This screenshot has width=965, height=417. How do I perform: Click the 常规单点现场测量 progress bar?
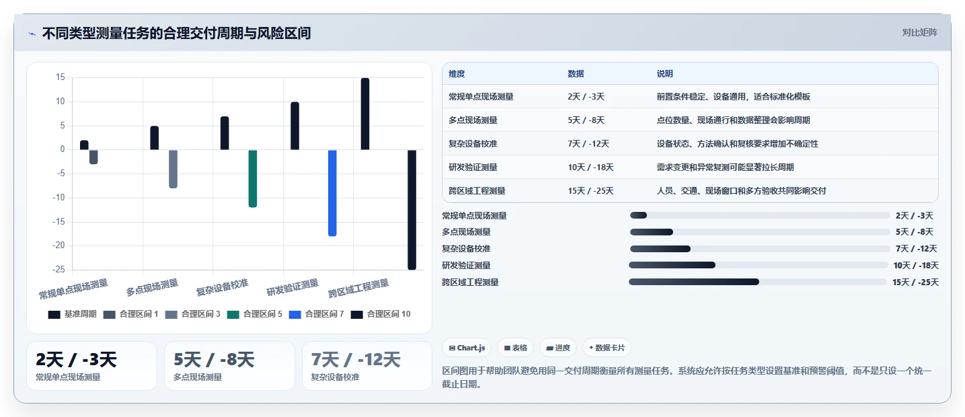click(760, 215)
